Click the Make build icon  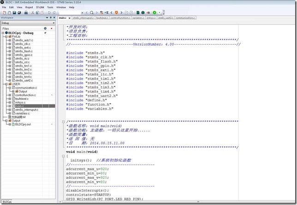143,13
